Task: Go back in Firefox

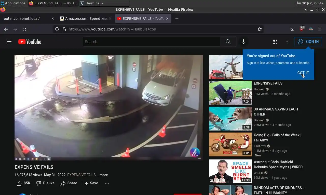Action: (x=6, y=29)
